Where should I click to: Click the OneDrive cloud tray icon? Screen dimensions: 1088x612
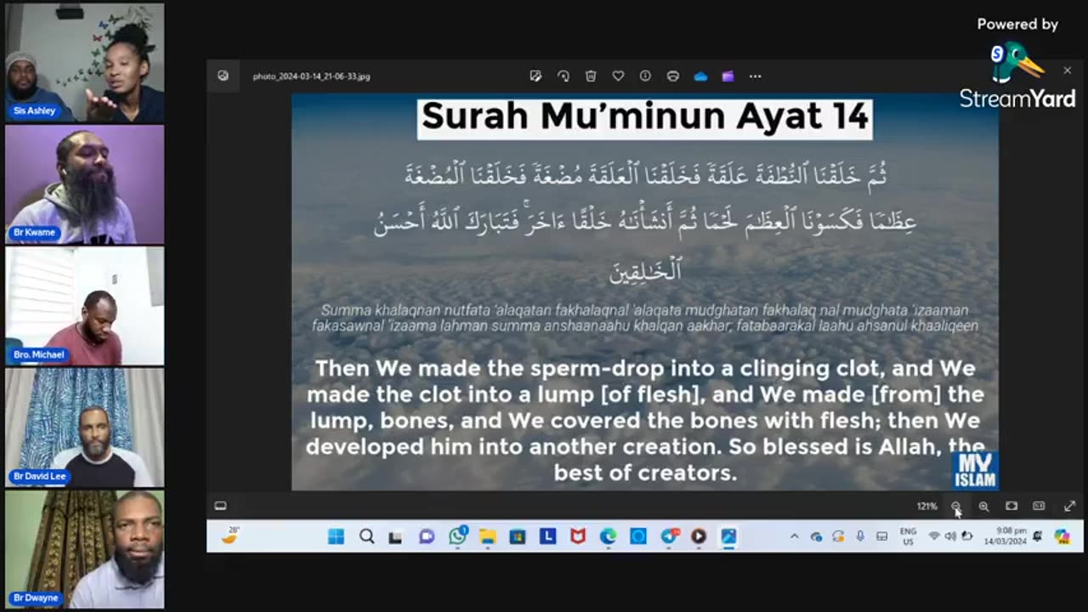click(x=816, y=536)
